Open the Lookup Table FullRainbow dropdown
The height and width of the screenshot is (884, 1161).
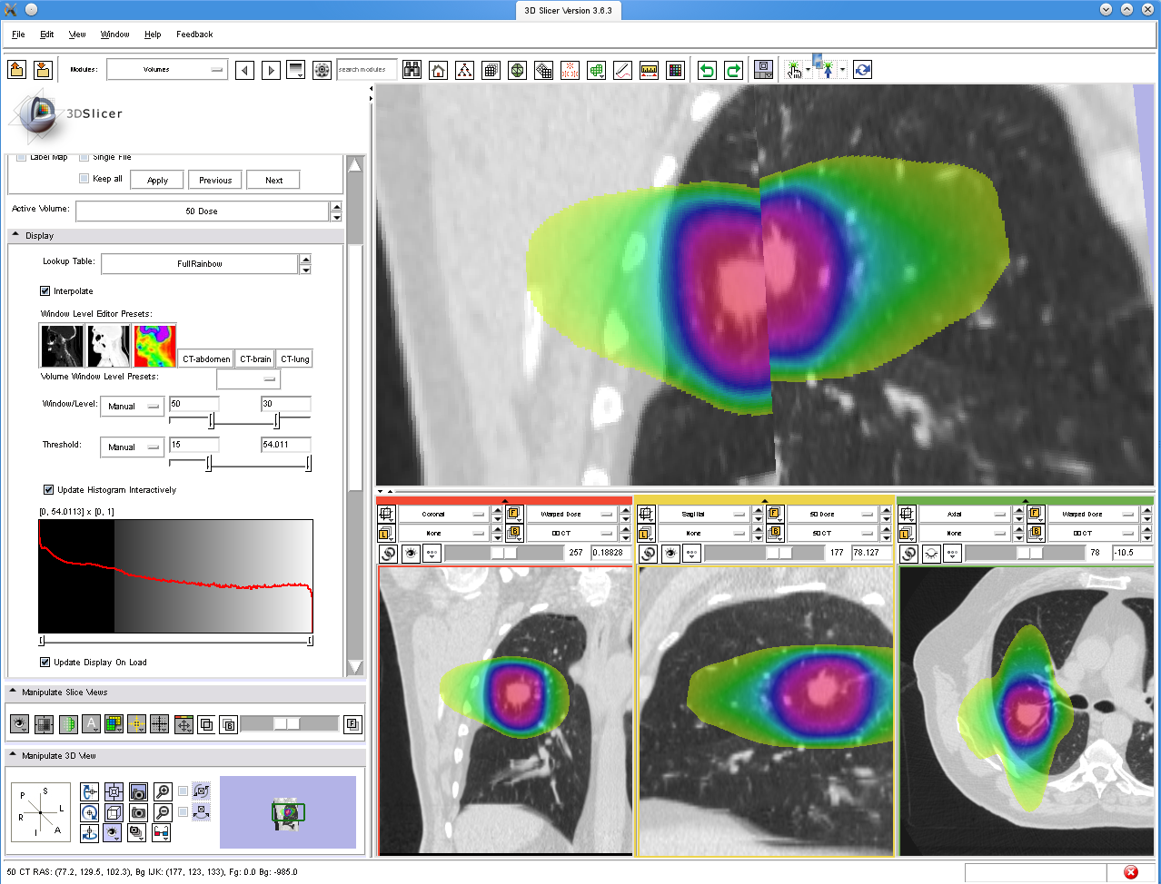coord(200,264)
